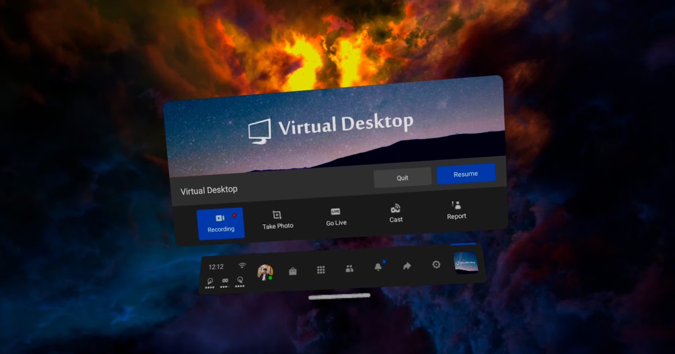Check the right controller battery icon
Viewport: 675px width, 354px height.
tap(240, 282)
